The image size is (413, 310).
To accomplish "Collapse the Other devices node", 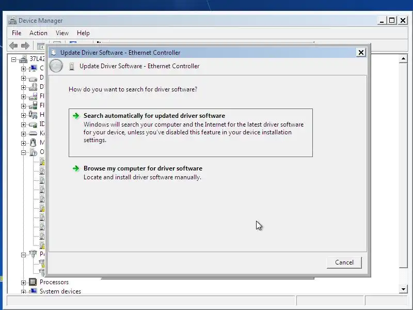I will click(x=23, y=152).
